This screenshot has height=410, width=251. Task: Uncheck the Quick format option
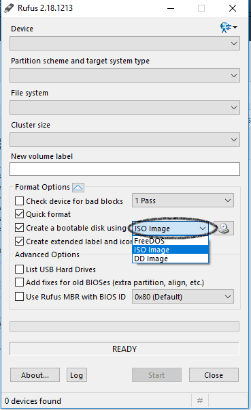(x=19, y=214)
